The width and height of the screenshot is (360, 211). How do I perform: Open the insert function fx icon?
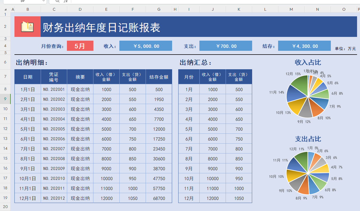(x=66, y=1)
